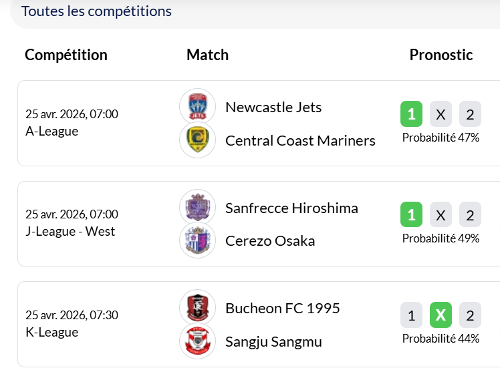Select prediction 1 for Newcastle Jets match

[x=411, y=114]
